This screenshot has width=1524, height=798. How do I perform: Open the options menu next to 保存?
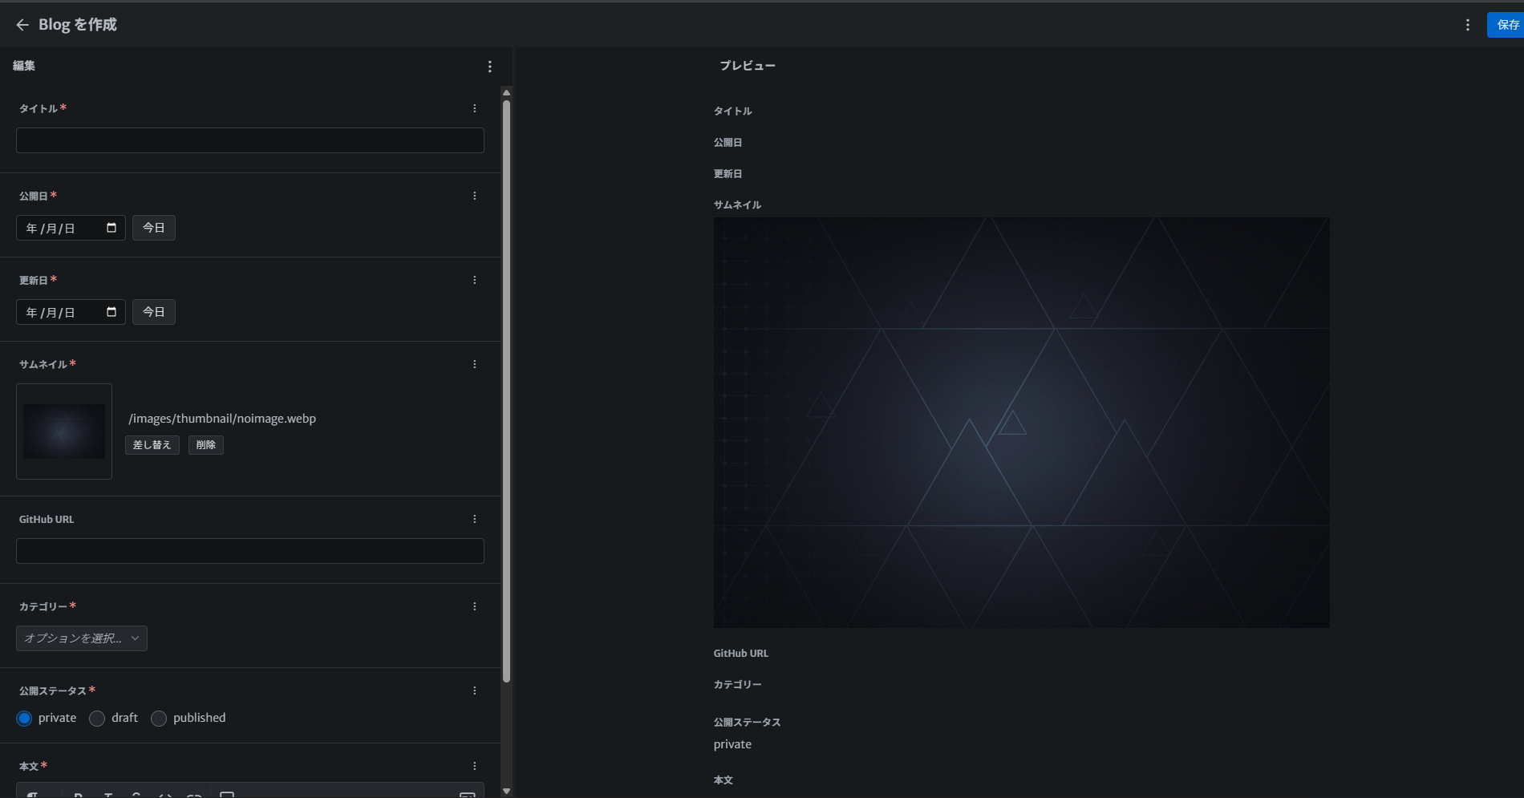point(1467,25)
